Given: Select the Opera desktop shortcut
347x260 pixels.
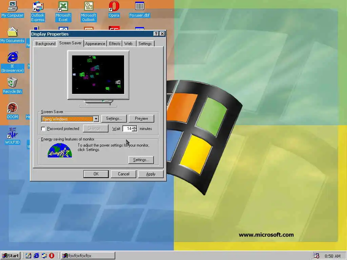Looking at the screenshot, I should [x=114, y=9].
